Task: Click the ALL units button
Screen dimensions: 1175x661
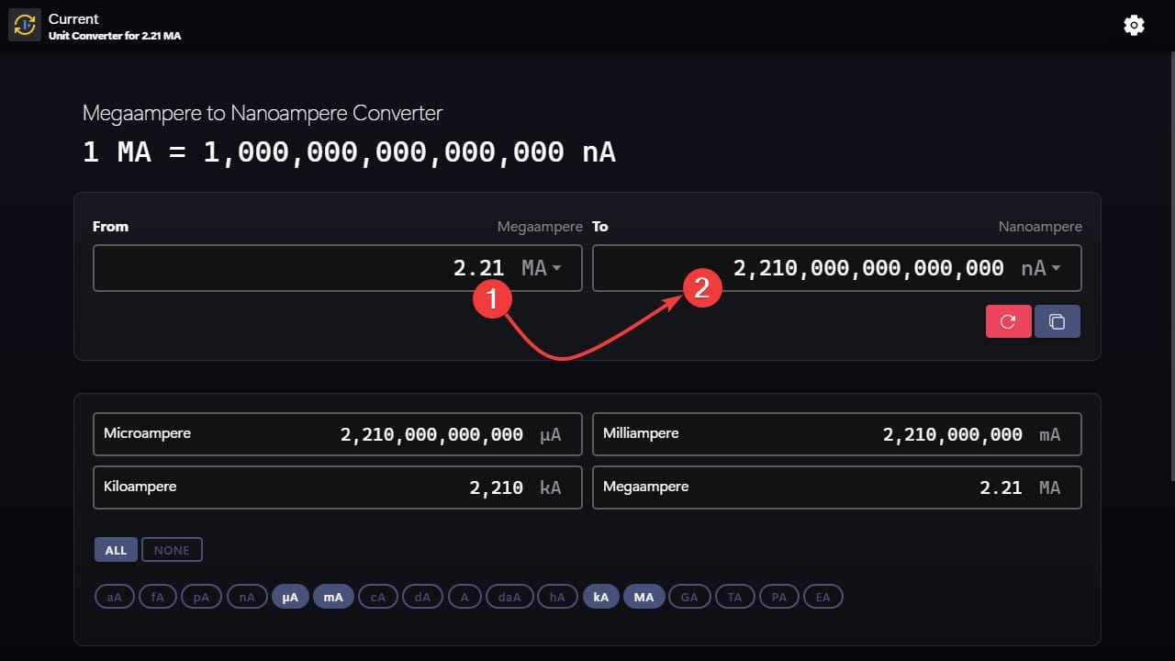Action: [116, 549]
